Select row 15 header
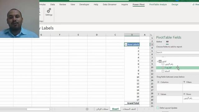The height and width of the screenshot is (112, 199). click(152, 84)
